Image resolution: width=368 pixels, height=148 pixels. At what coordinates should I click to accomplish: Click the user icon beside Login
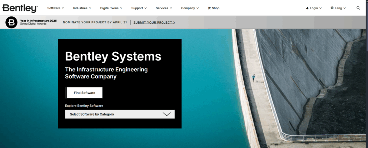click(x=307, y=8)
